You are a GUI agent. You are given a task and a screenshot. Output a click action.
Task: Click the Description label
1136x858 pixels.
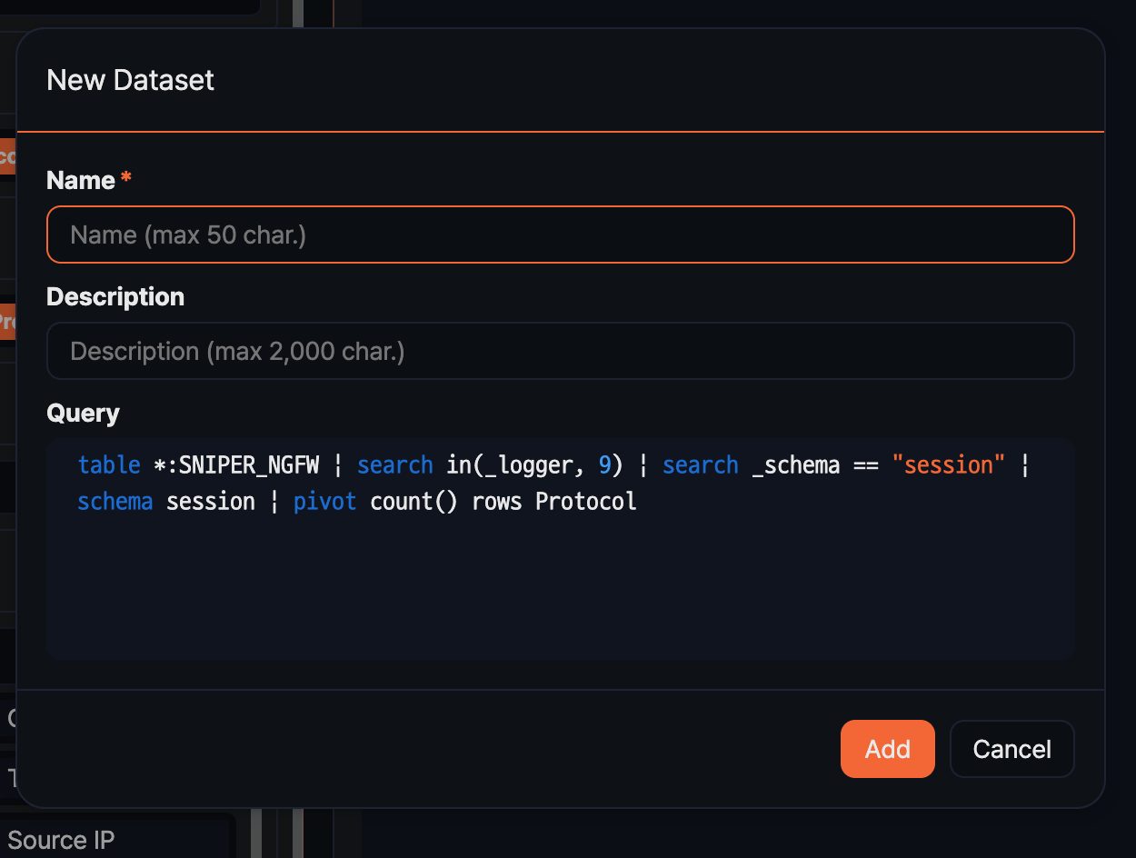point(115,296)
